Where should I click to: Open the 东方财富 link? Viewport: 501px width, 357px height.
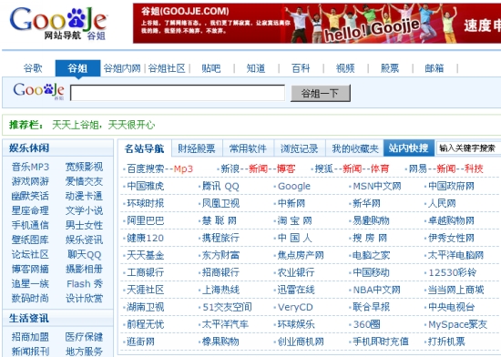[220, 255]
